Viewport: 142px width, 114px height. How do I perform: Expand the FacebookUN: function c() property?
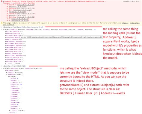[x=5, y=42]
